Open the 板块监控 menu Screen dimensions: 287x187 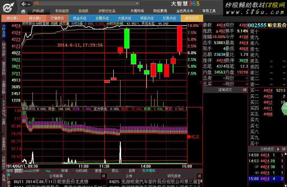[x=62, y=11]
